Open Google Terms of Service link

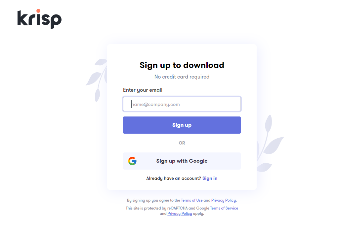[x=224, y=208]
